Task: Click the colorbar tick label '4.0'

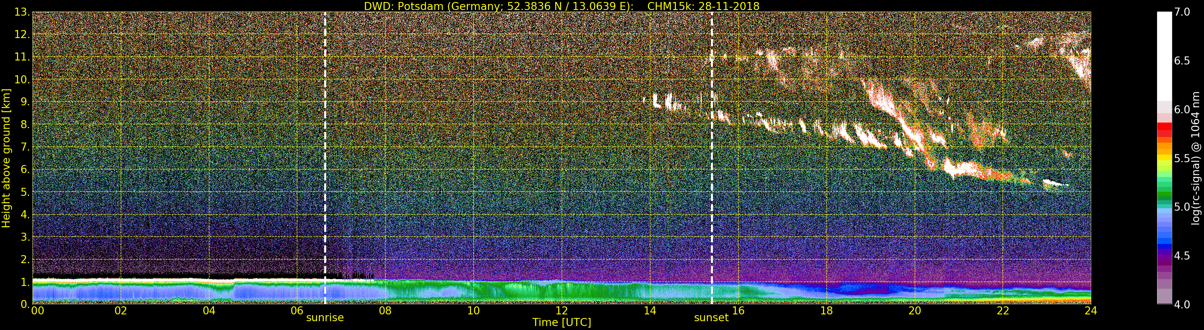Action: (1182, 304)
